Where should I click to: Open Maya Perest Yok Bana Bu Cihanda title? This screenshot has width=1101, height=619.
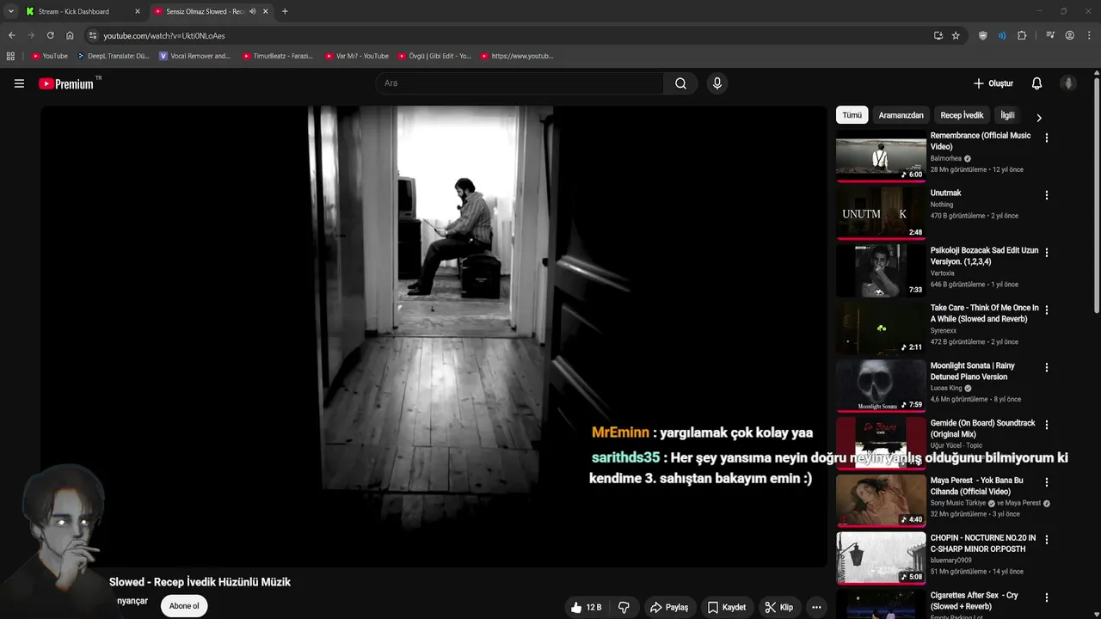point(976,486)
